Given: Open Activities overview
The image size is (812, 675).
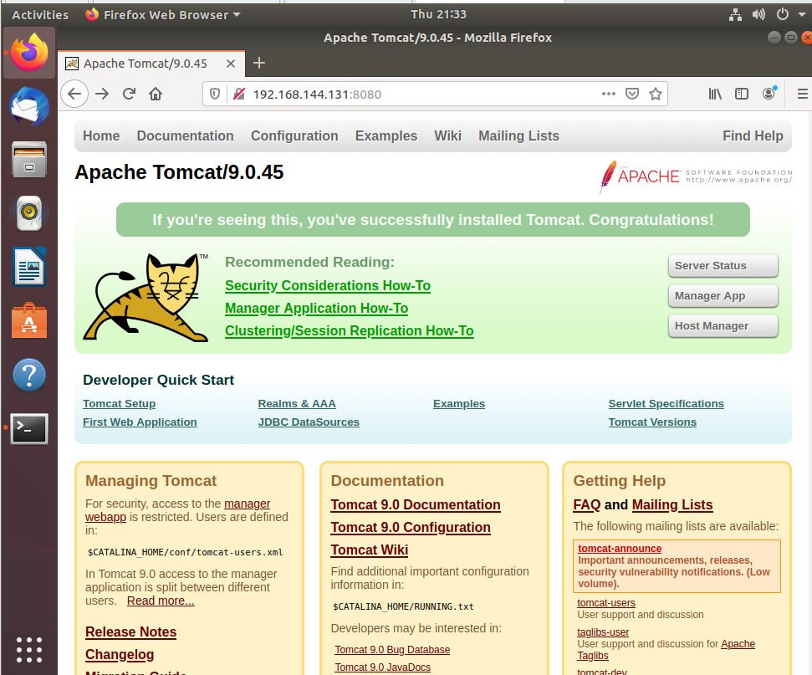Looking at the screenshot, I should point(40,15).
